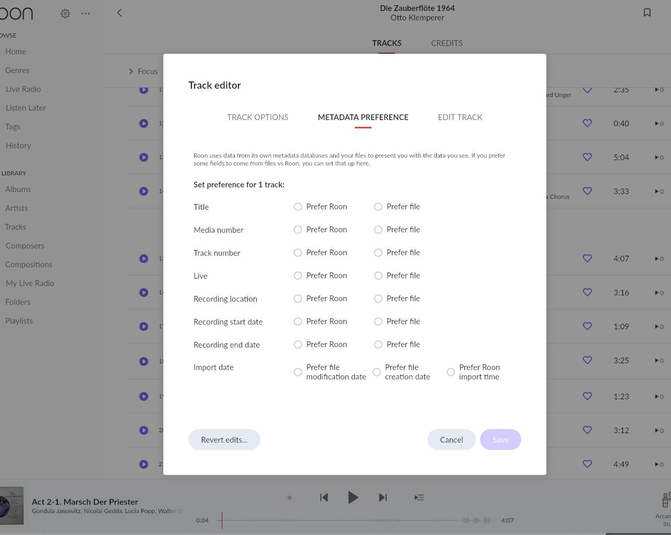
Task: Play the track lasting 5:04
Action: 144,158
